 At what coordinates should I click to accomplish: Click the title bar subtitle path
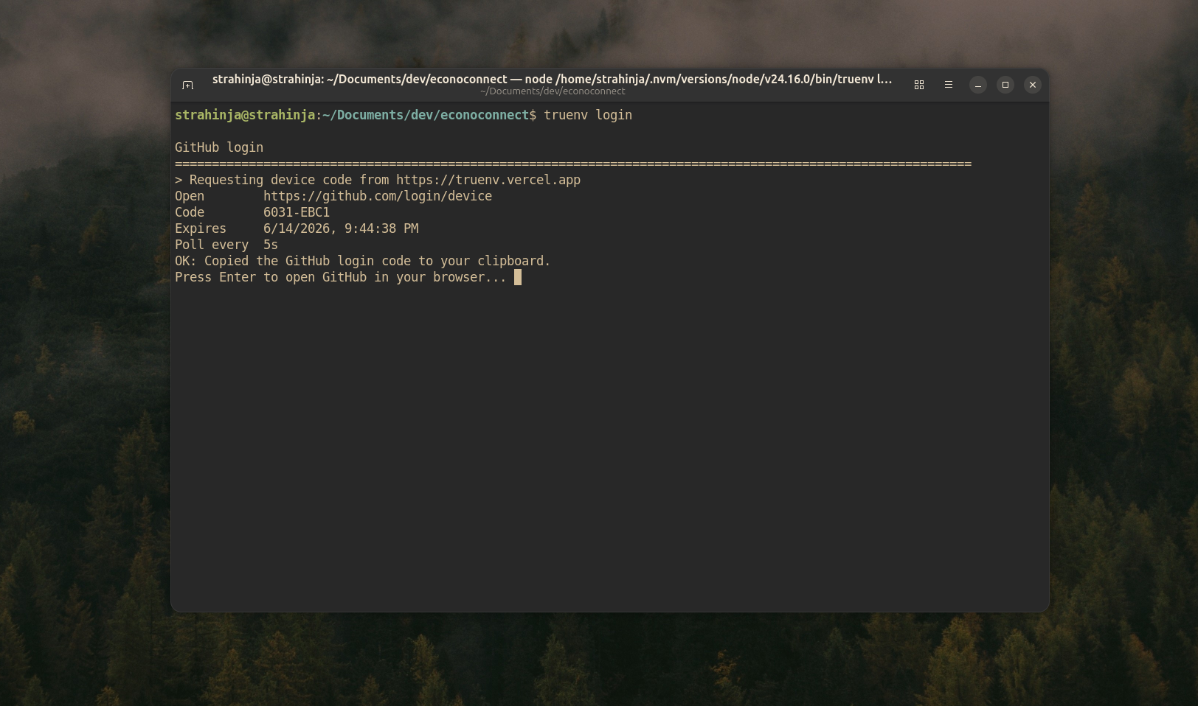pos(553,91)
